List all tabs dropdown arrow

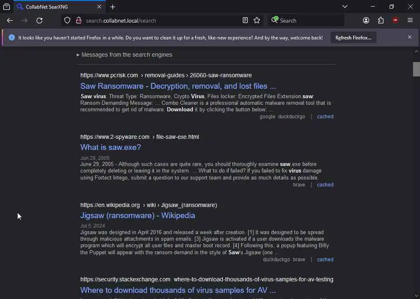[345, 7]
